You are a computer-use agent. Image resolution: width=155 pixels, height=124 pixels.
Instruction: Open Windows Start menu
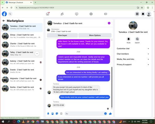coord(3,122)
